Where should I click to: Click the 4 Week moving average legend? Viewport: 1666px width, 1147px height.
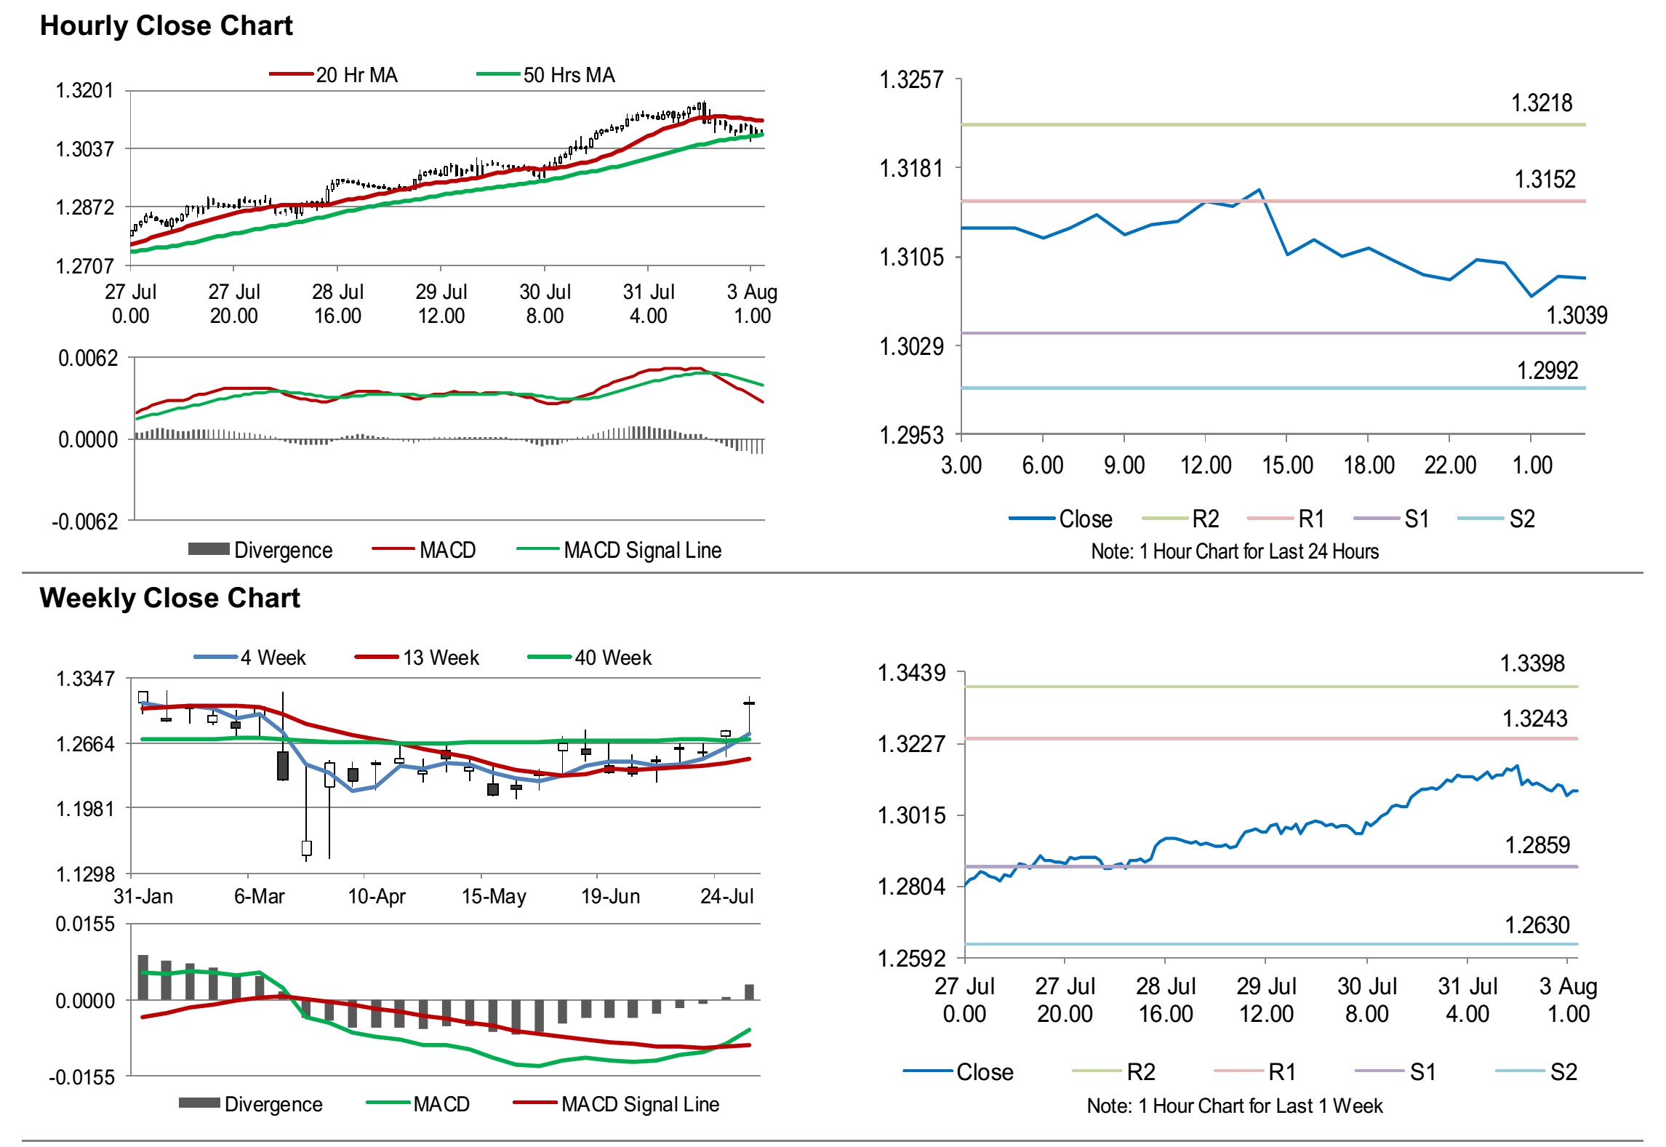249,658
